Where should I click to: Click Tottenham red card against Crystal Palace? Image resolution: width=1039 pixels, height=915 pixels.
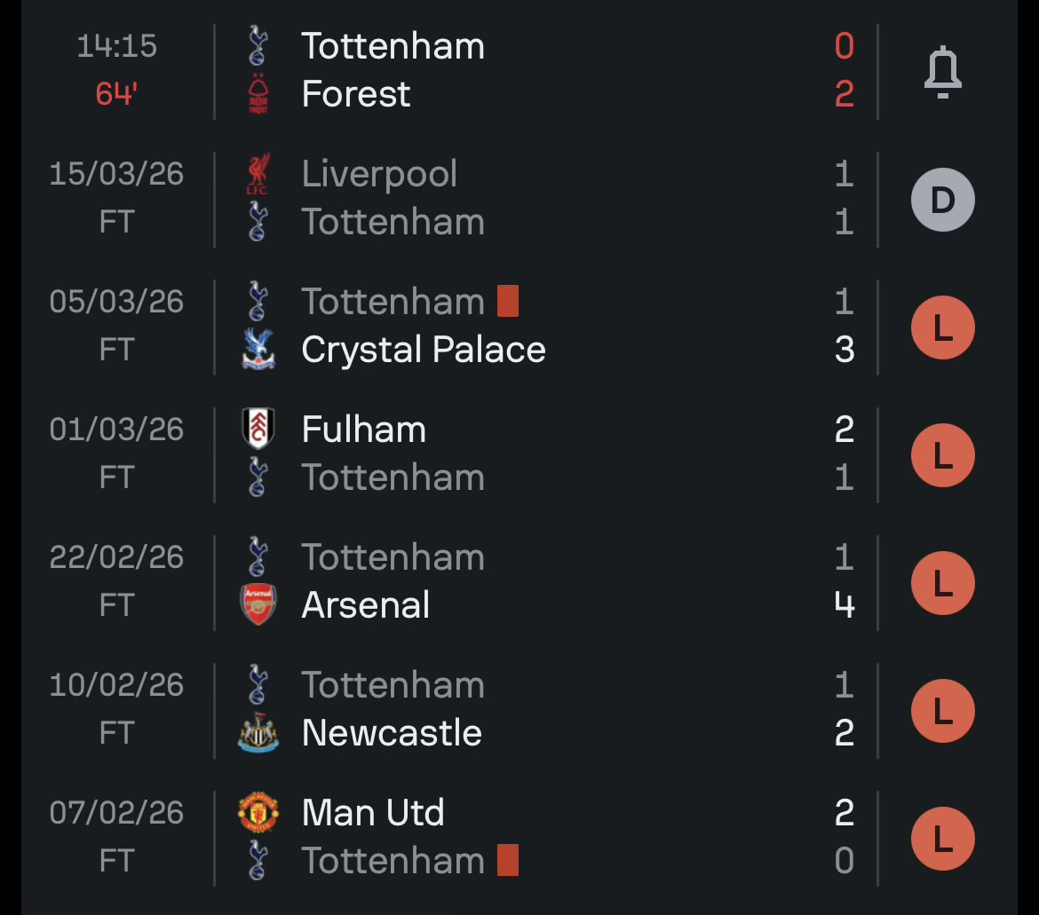(x=507, y=302)
